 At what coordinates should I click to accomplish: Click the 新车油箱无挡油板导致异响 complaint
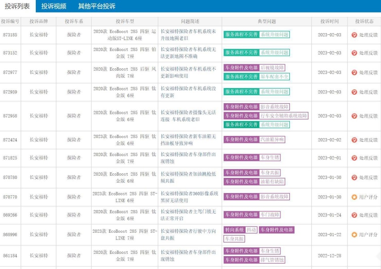coord(188,140)
